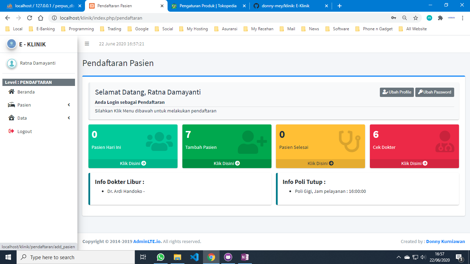Click the add-user icon on Tambah Pasien card

point(252,142)
